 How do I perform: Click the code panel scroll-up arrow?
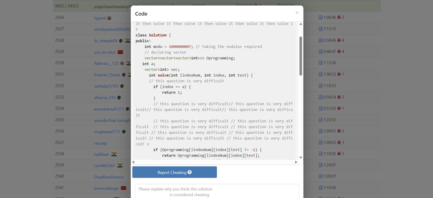click(301, 24)
